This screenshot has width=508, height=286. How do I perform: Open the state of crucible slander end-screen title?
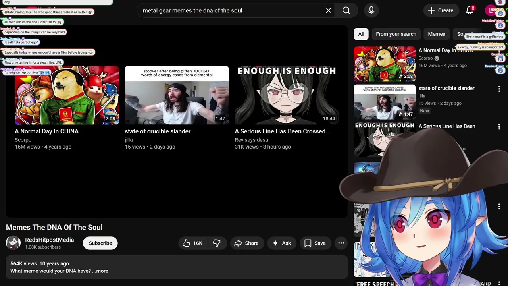[x=158, y=131]
